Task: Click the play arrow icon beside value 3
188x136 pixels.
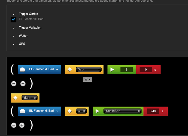Action: tap(112, 70)
